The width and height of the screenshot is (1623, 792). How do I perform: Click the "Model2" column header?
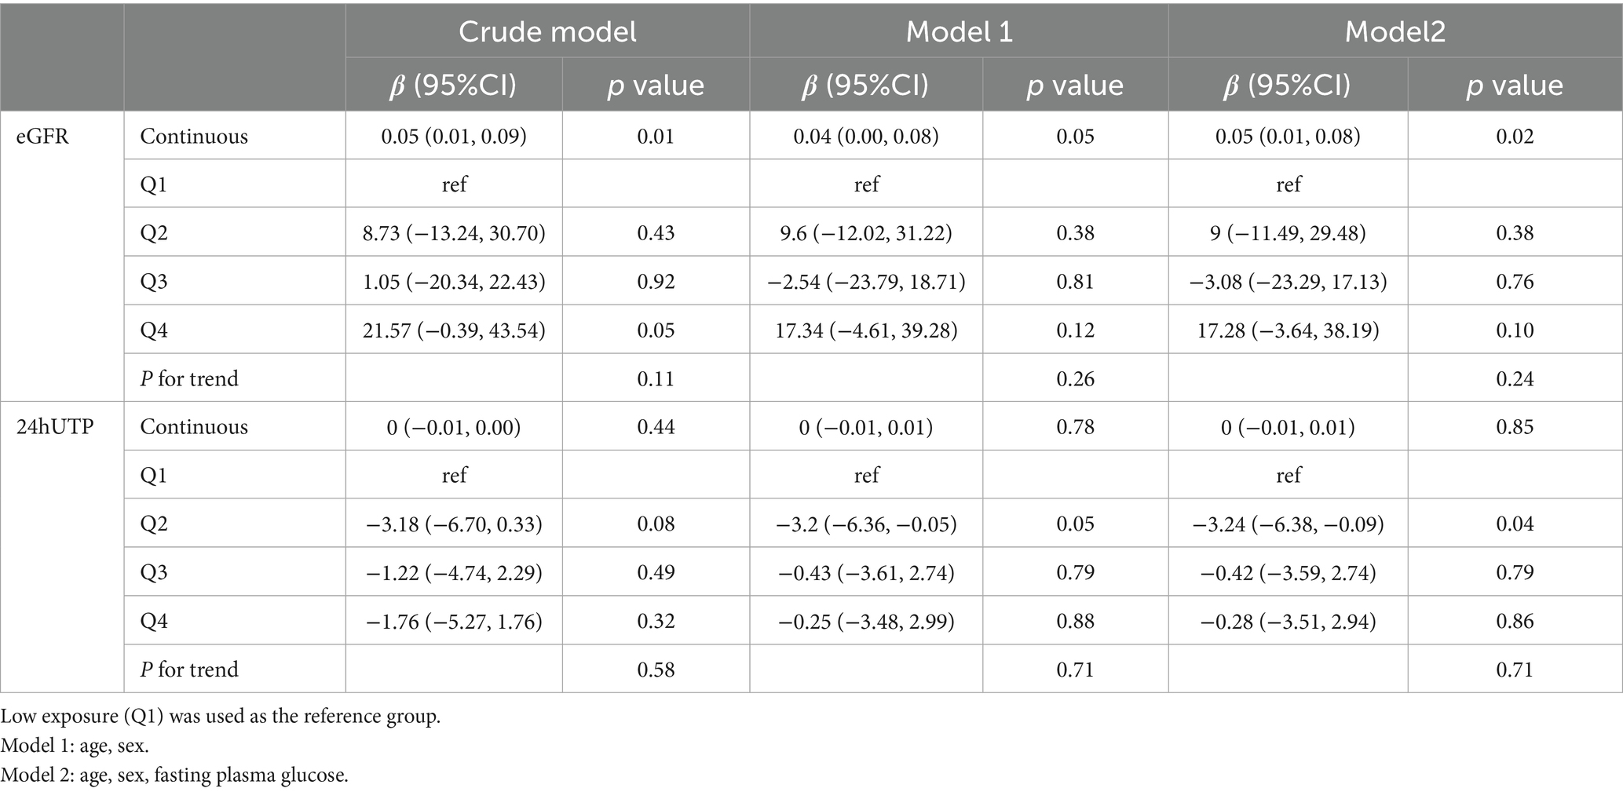pos(1395,31)
